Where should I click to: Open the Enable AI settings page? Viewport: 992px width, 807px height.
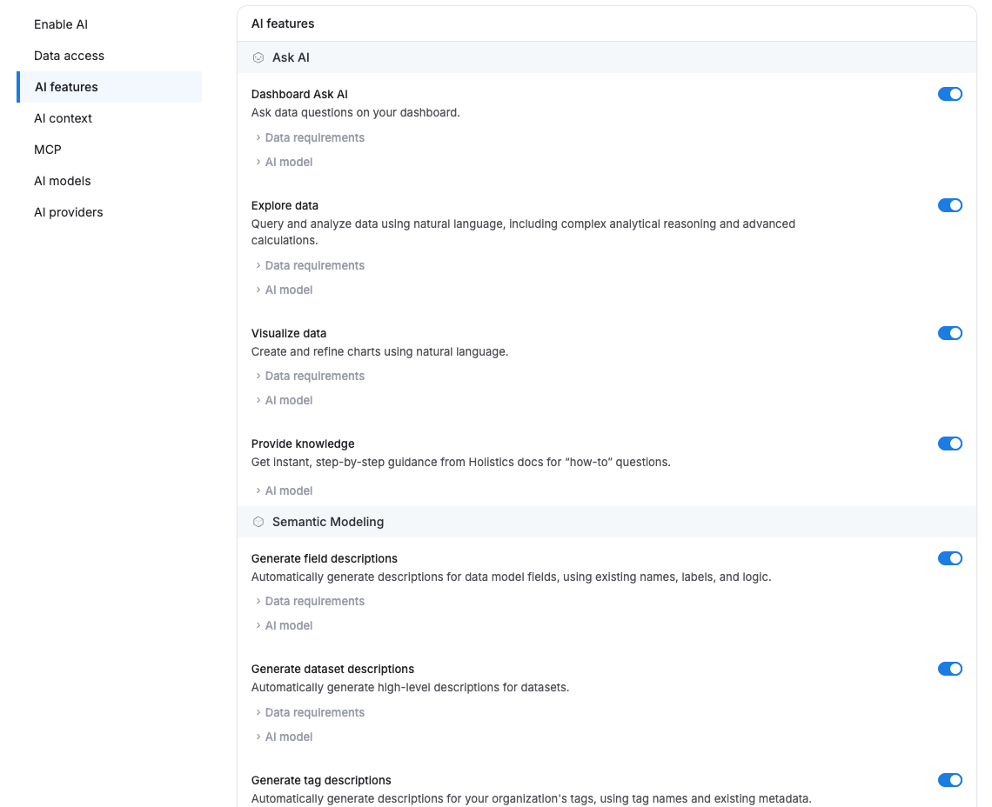tap(60, 24)
